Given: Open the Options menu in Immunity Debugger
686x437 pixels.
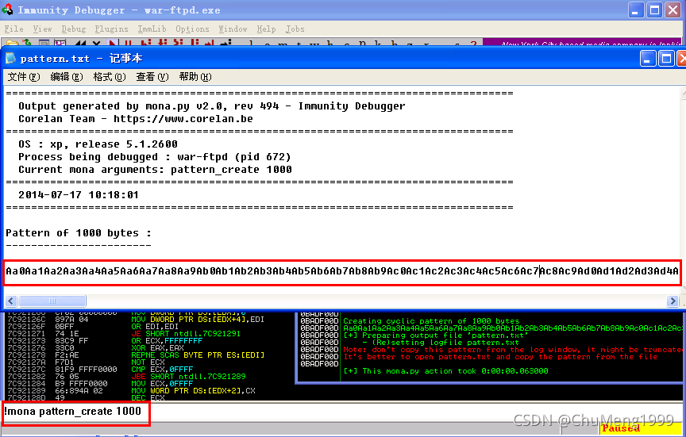Looking at the screenshot, I should pyautogui.click(x=192, y=29).
